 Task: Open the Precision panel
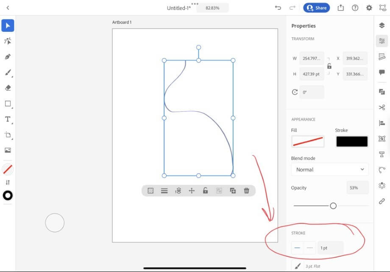coord(382,56)
